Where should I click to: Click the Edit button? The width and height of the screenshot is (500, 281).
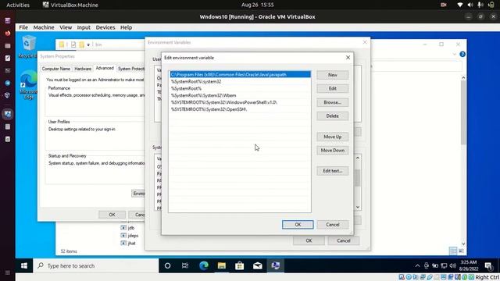(333, 88)
